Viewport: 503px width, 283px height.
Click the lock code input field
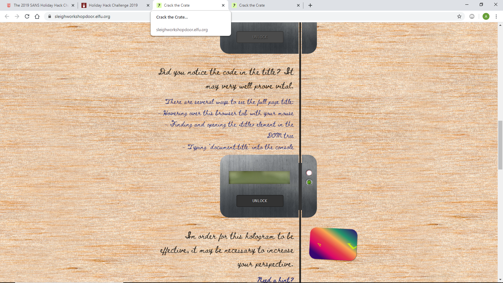tap(259, 178)
